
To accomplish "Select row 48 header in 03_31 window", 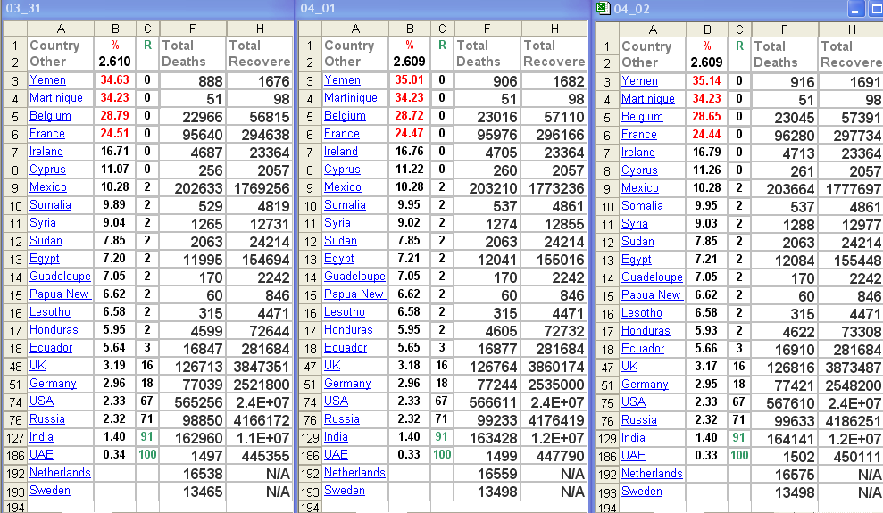I will tap(15, 366).
